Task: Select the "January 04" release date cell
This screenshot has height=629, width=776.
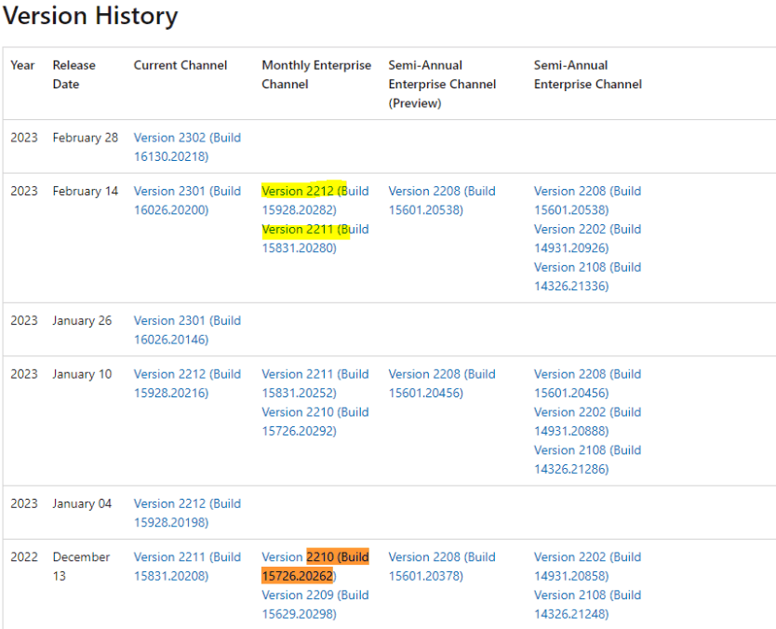Action: click(82, 503)
